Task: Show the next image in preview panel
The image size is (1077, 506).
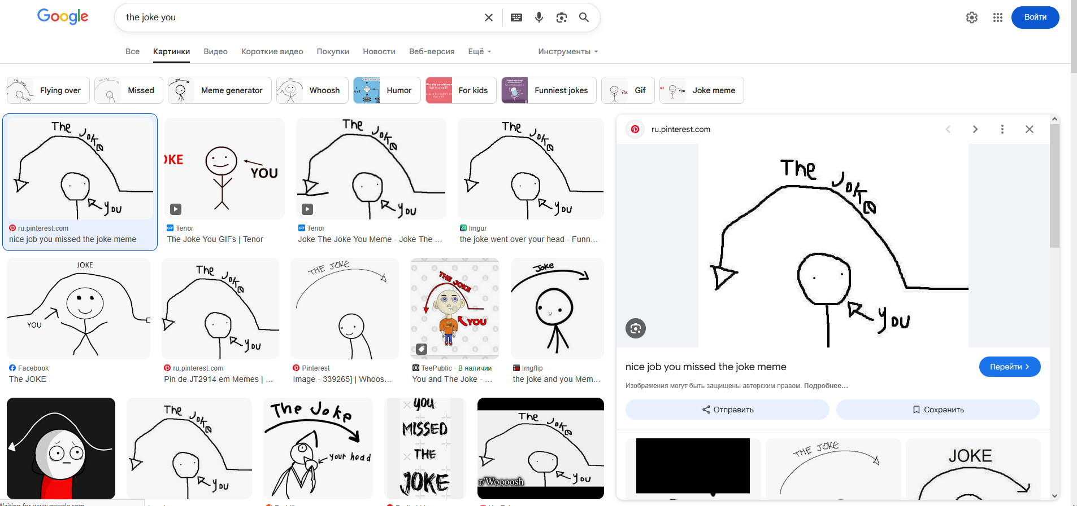Action: click(975, 129)
